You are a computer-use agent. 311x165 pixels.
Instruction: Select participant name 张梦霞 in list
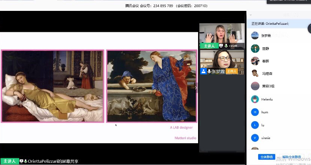266,36
